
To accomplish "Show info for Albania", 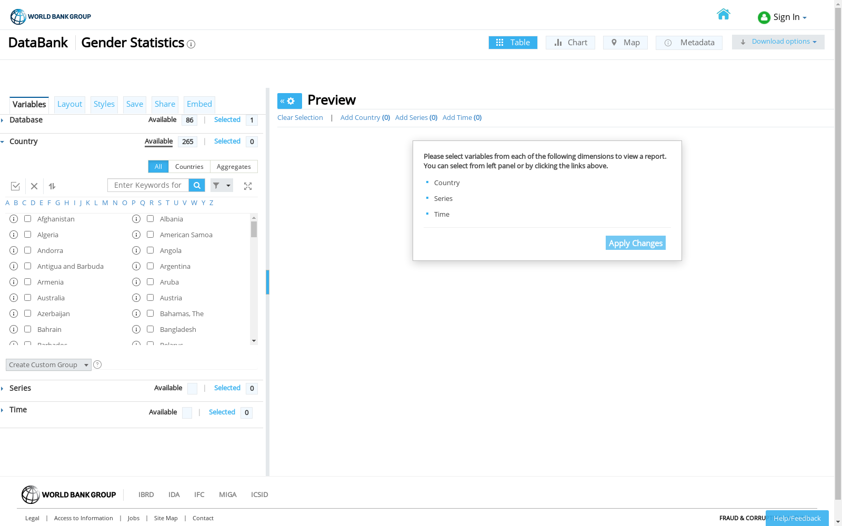I will point(136,219).
